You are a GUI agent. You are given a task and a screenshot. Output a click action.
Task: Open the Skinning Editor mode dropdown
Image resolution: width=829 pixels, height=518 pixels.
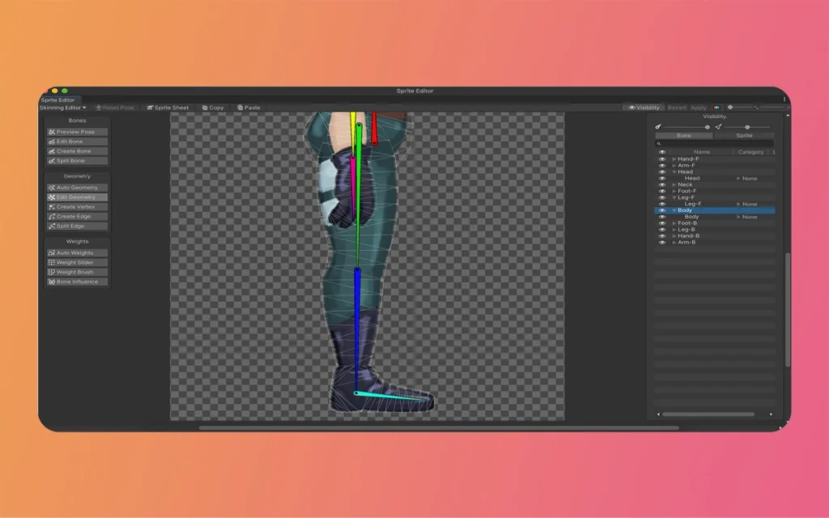(63, 107)
